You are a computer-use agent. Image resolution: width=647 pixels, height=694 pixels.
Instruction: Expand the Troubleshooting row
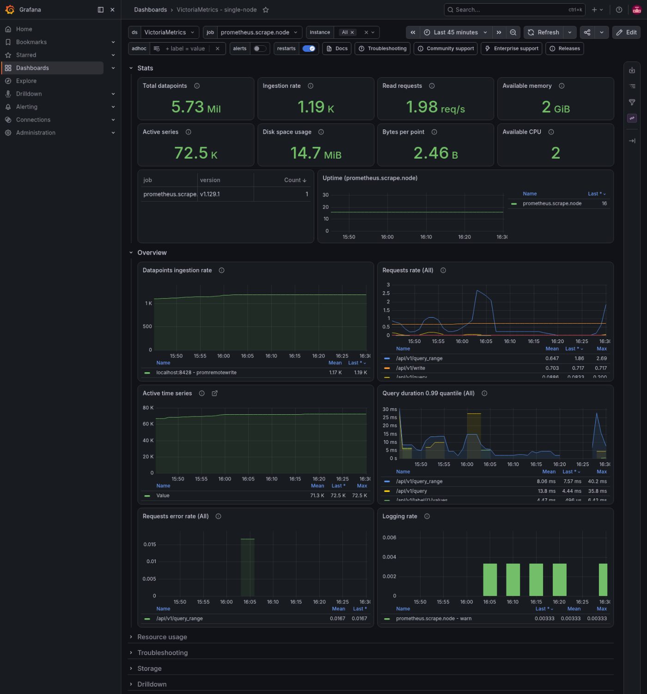[x=162, y=653]
